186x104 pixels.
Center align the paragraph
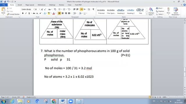pyautogui.click(x=63, y=13)
